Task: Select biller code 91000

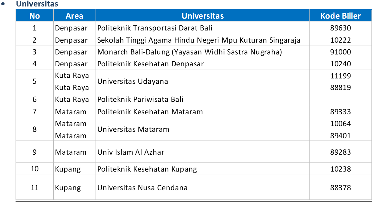Action: tap(340, 52)
